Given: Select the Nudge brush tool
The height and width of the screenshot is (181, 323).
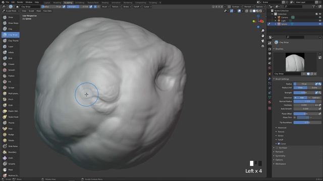Looking at the screenshot, I should tap(10, 135).
